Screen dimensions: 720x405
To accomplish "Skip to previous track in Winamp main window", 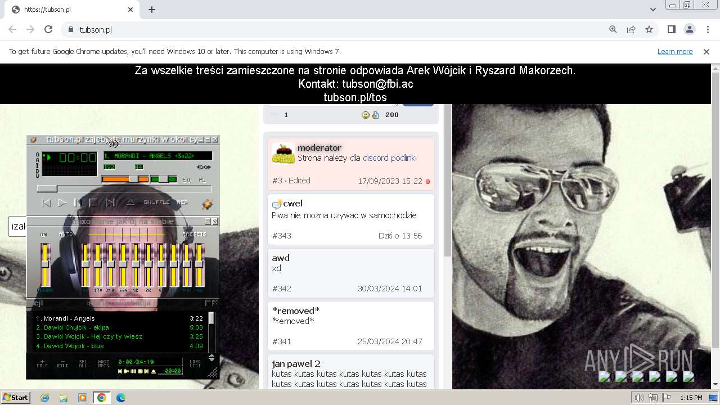I will coord(47,202).
